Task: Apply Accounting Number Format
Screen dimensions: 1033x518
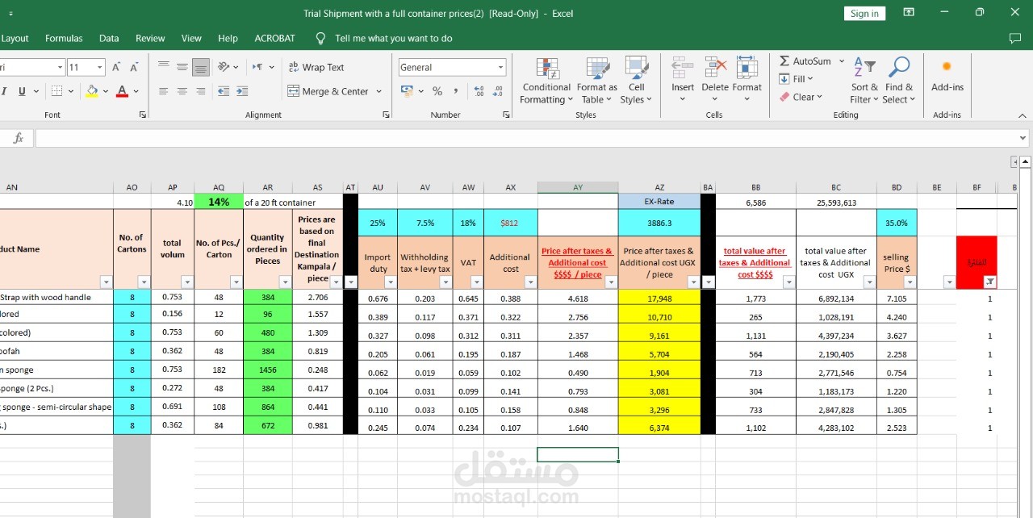Action: pos(406,91)
